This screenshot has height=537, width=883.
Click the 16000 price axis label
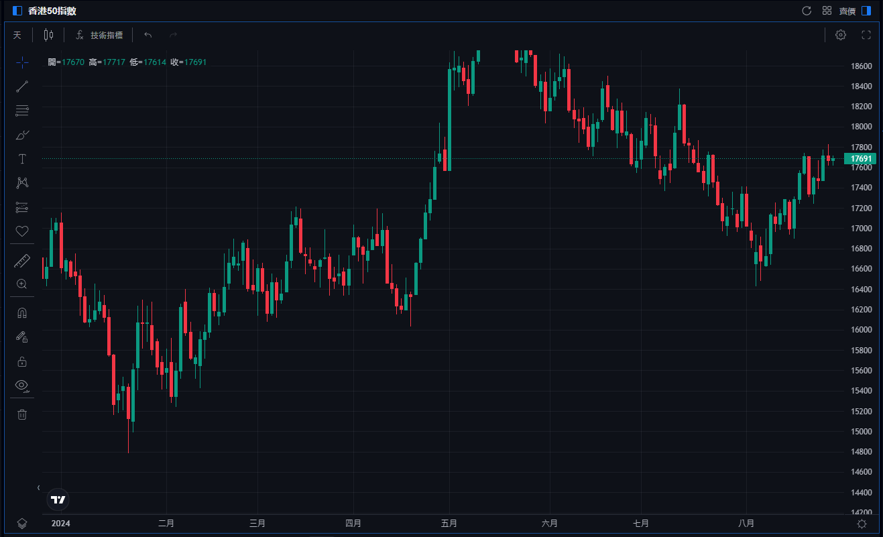point(861,330)
